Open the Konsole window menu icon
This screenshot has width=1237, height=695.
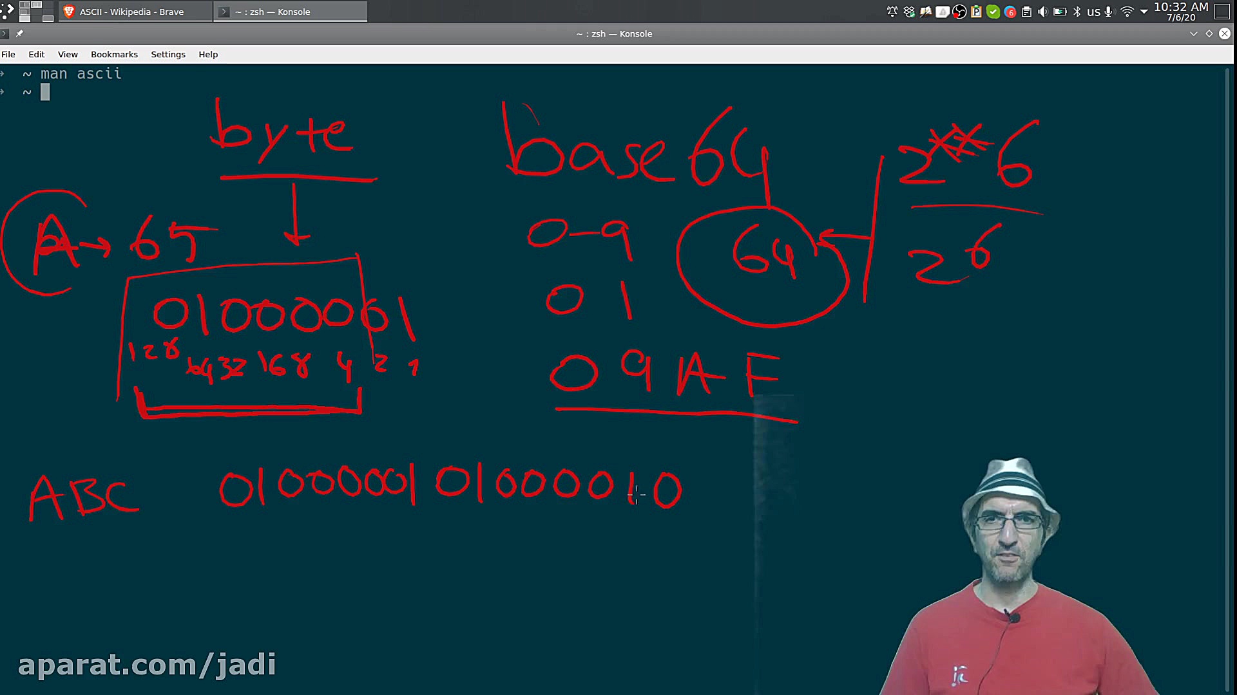tap(5, 33)
